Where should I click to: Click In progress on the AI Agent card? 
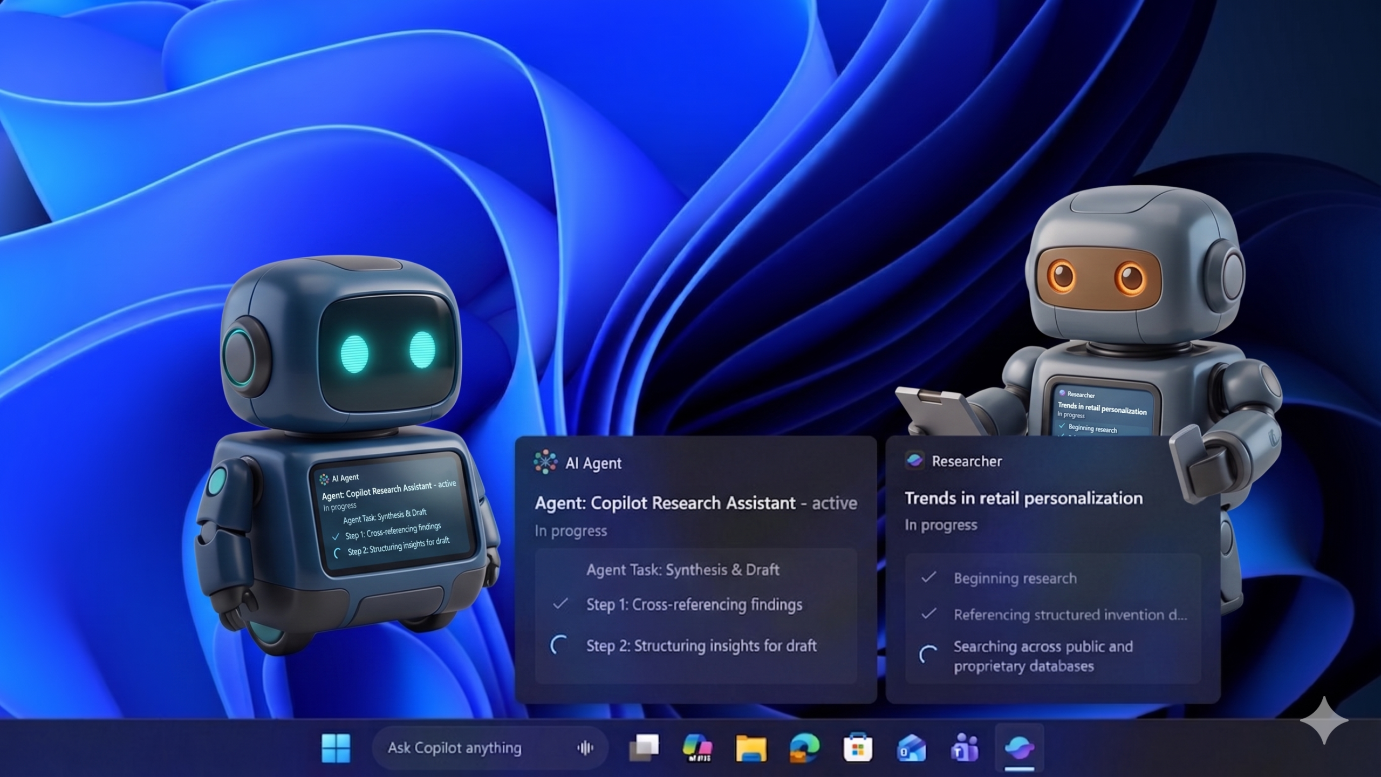571,531
